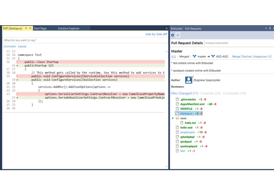Click 'test edited online with Bitbucket' description
The image size is (274, 195).
point(192,63)
